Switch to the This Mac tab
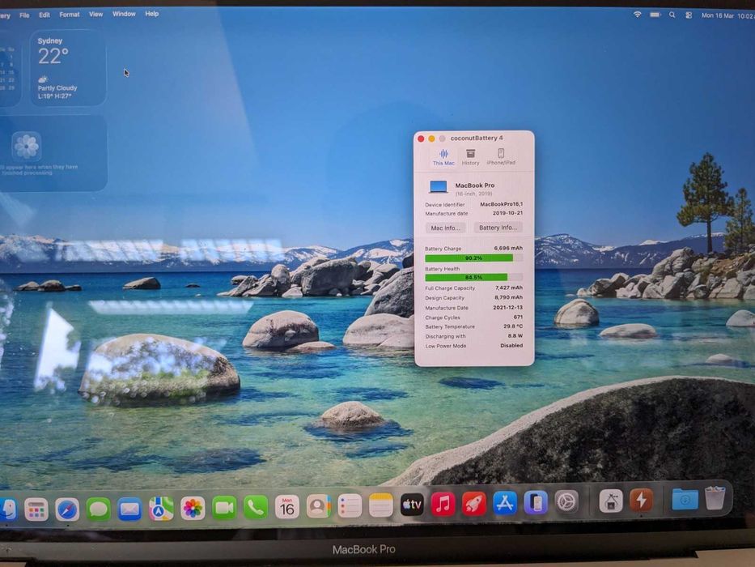This screenshot has height=567, width=755. [443, 157]
